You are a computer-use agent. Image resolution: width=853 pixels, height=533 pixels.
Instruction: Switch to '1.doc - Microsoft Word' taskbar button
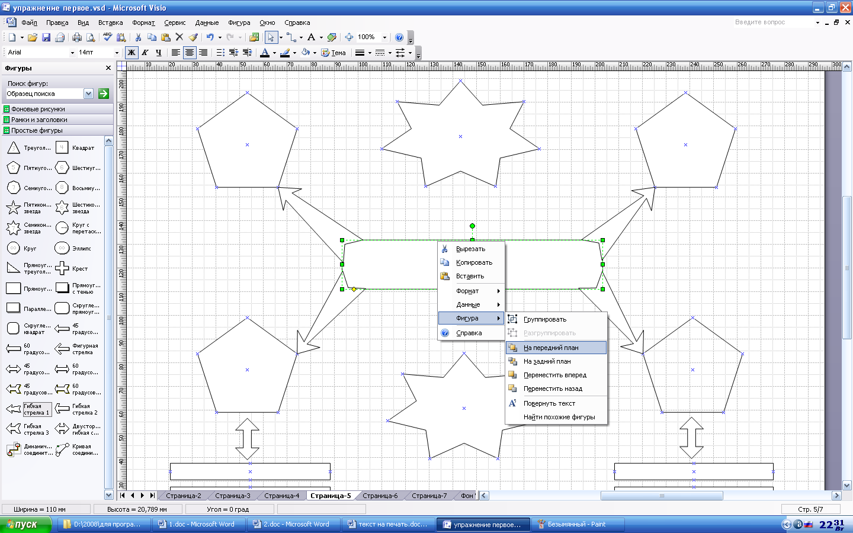[x=198, y=525]
